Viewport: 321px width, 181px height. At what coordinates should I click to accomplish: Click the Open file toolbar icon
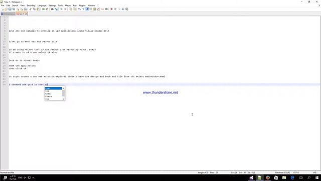[6, 9]
